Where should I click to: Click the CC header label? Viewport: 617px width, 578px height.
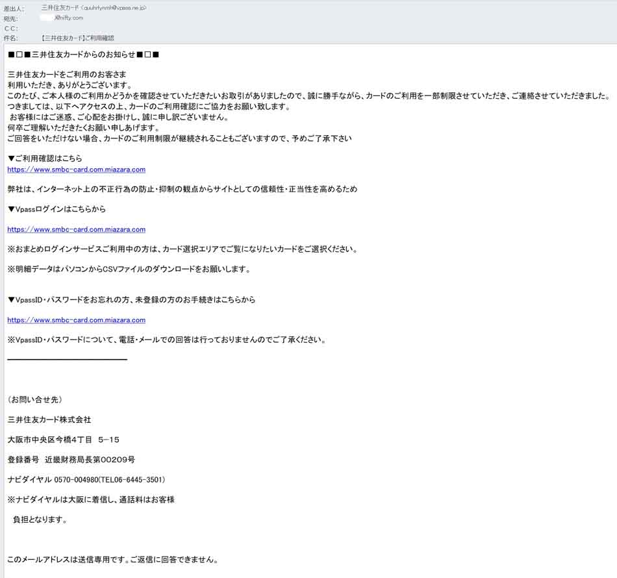[x=11, y=29]
